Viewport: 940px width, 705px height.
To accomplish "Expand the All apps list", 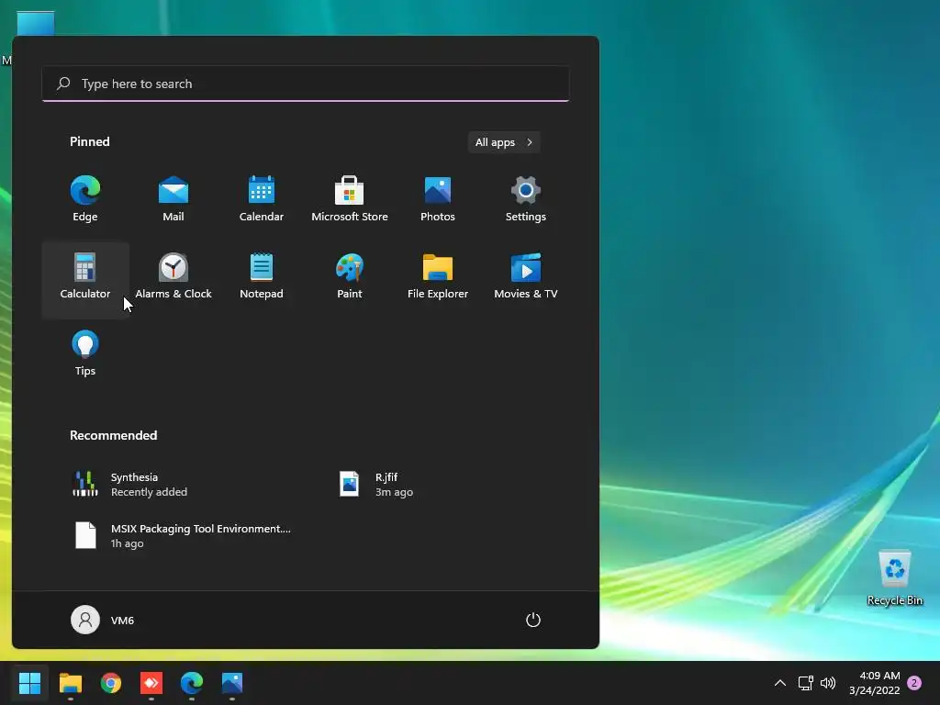I will click(x=504, y=142).
